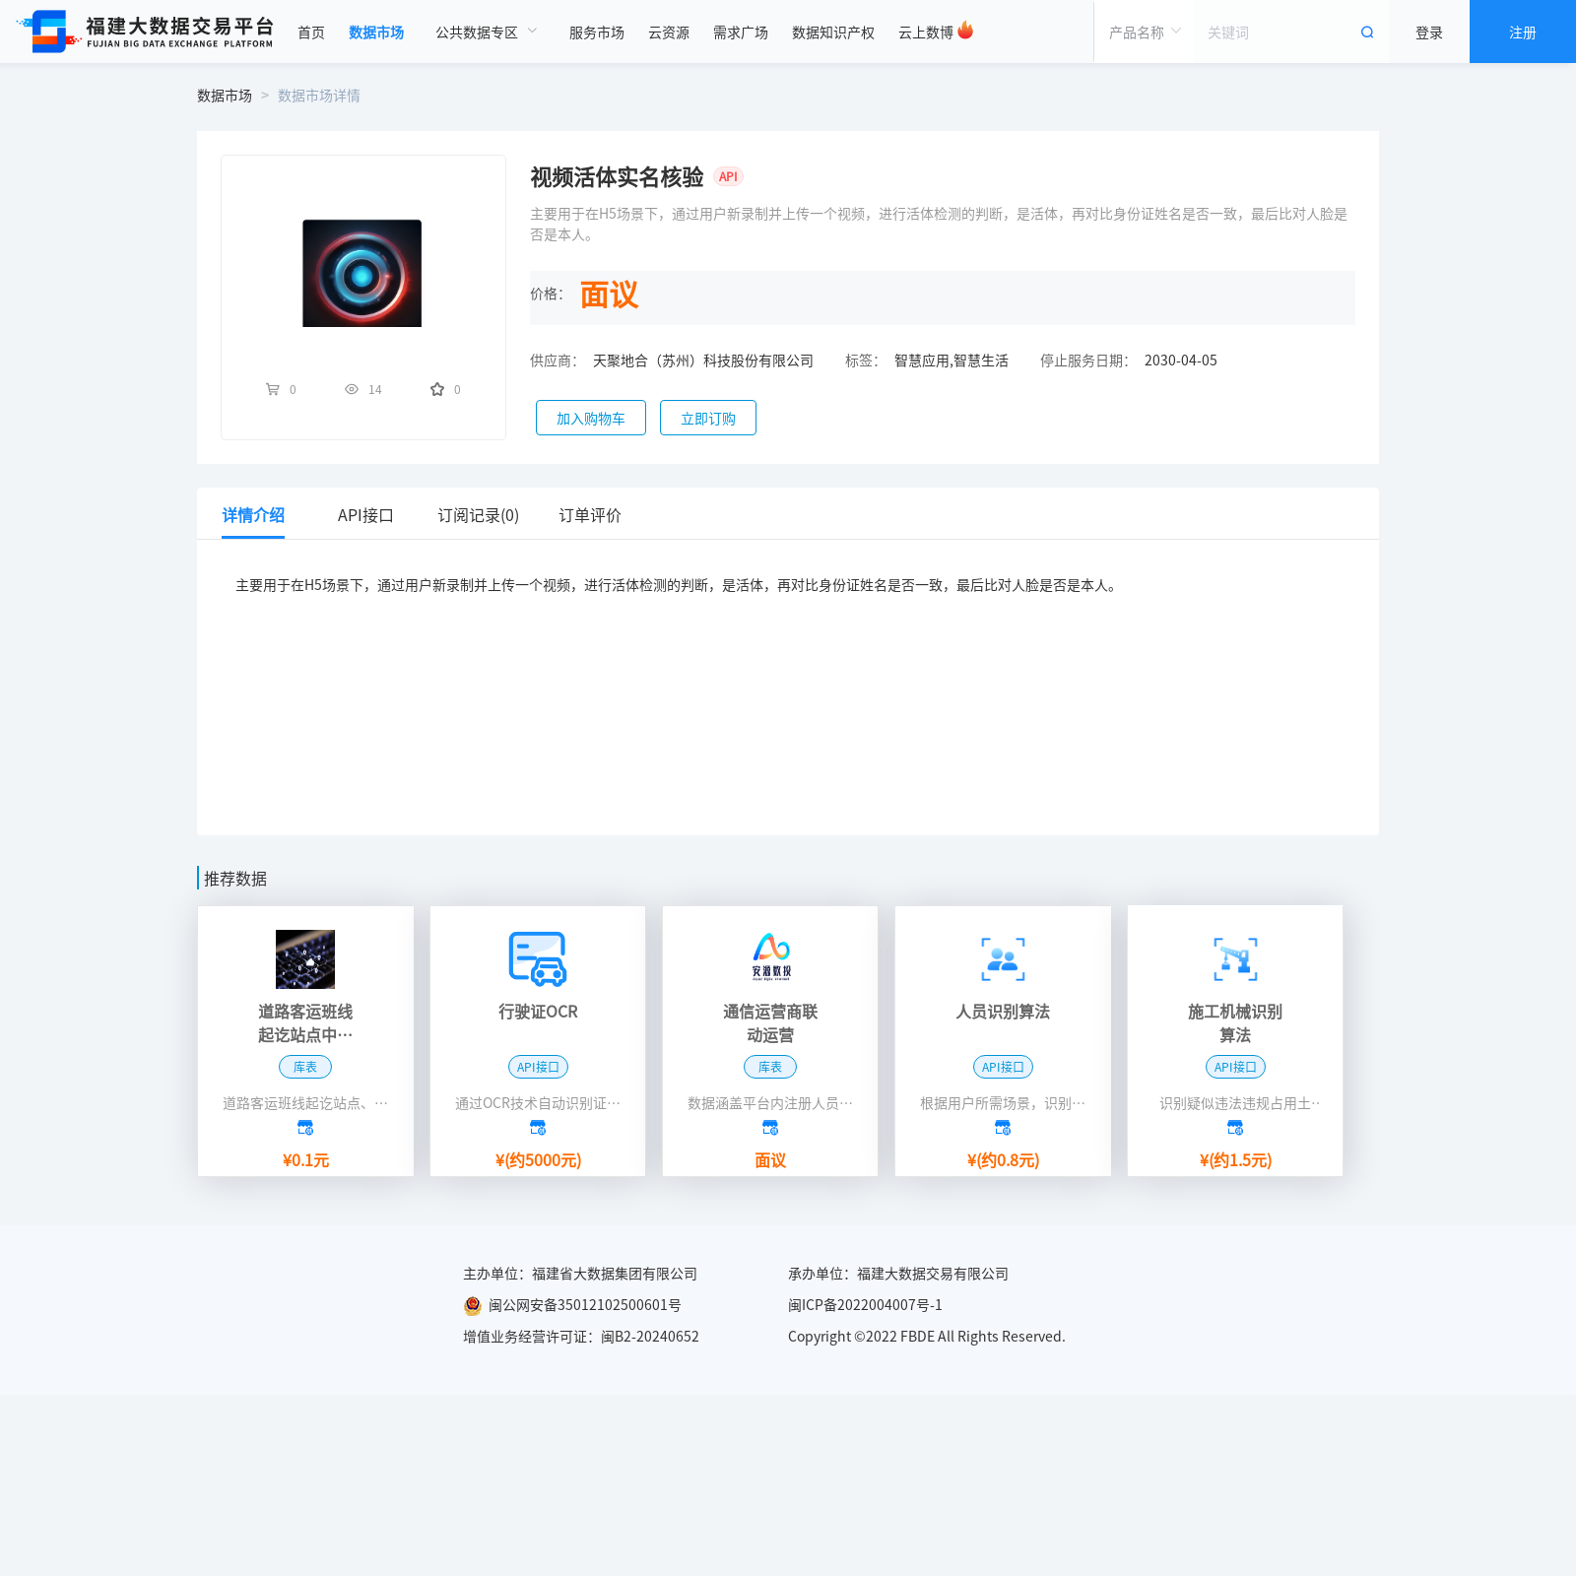Click store icon under 施工机械识别 card
This screenshot has height=1576, width=1576.
pos(1235,1128)
